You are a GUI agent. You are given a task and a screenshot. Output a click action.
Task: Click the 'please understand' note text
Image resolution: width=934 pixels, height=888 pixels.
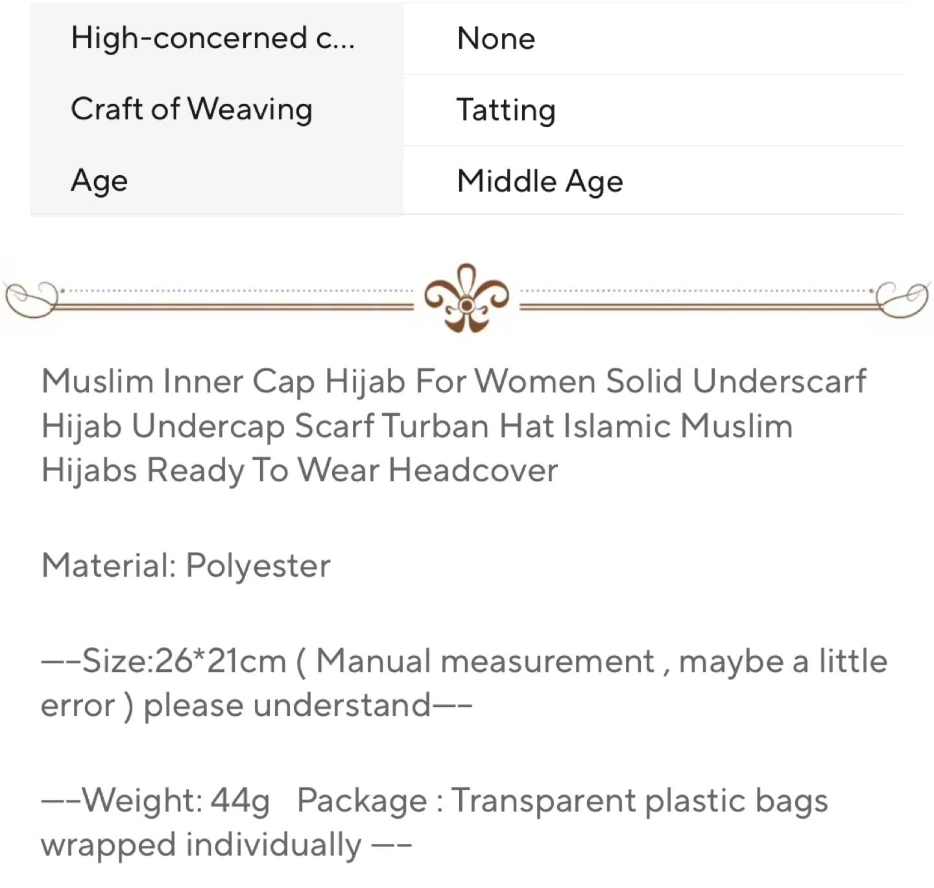[287, 706]
